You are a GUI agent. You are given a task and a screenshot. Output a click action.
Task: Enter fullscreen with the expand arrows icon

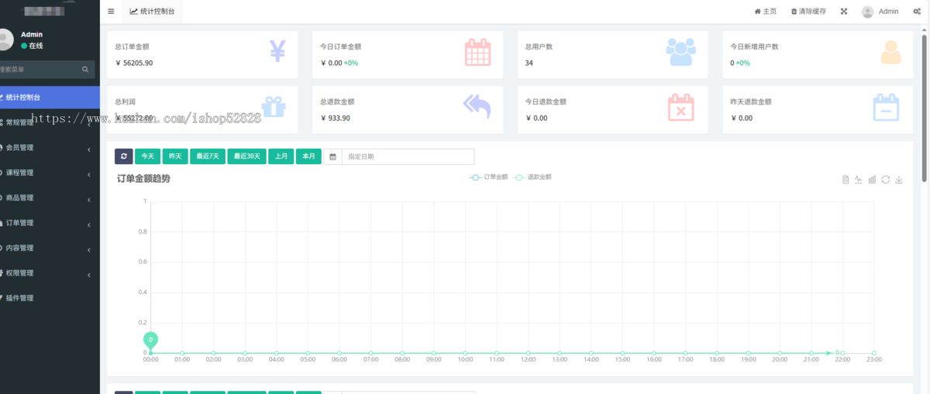pyautogui.click(x=844, y=12)
